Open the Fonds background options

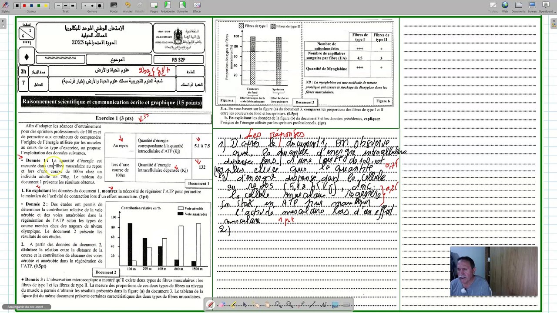(114, 7)
